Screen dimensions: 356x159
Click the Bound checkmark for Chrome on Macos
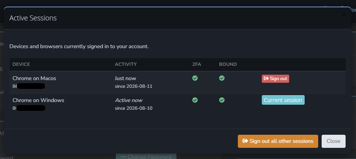point(222,78)
